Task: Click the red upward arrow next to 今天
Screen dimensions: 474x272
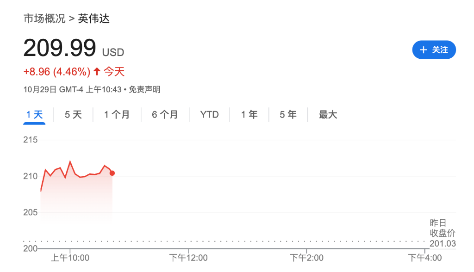Action: [96, 72]
